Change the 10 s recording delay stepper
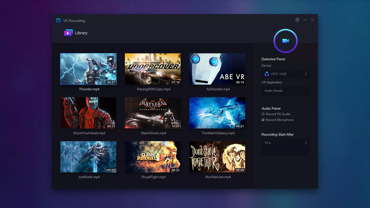This screenshot has width=370, height=208. (x=306, y=143)
